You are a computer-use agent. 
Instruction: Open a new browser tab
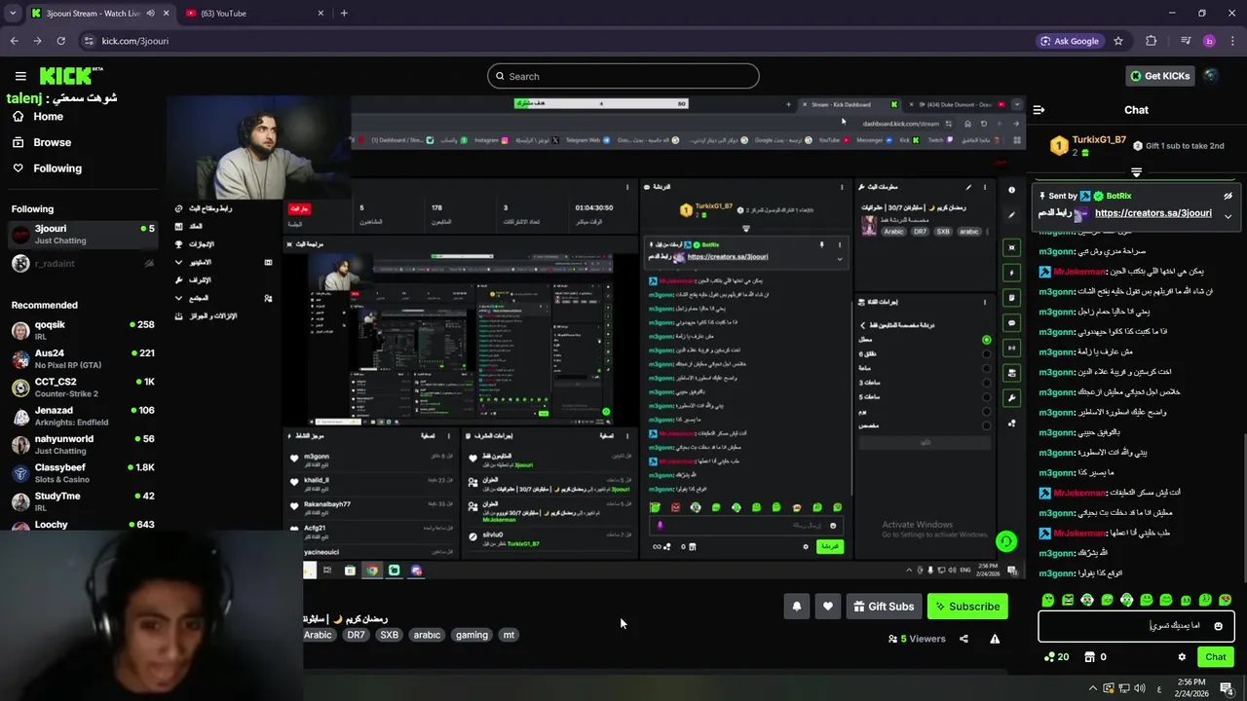344,14
